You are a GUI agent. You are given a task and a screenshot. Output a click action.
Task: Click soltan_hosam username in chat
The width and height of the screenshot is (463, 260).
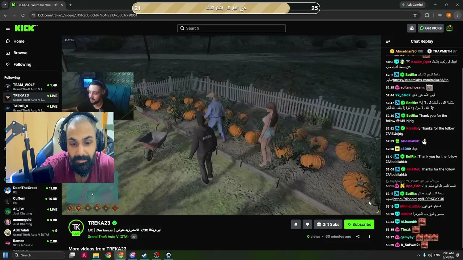[x=412, y=87]
